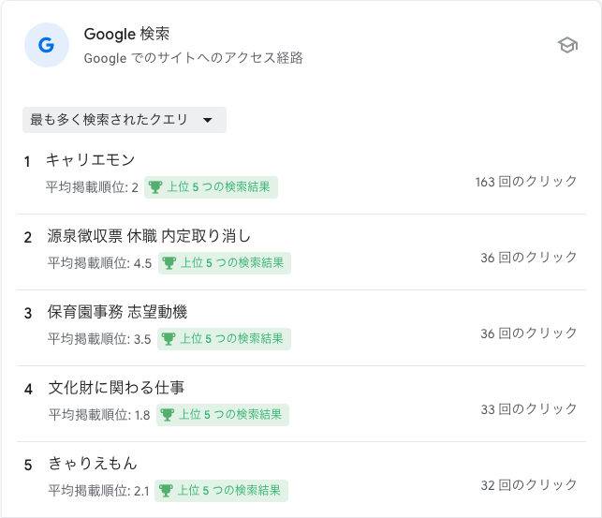Open 最も多く検索されたクエリ dropdown
Image resolution: width=602 pixels, height=518 pixels.
click(x=125, y=120)
